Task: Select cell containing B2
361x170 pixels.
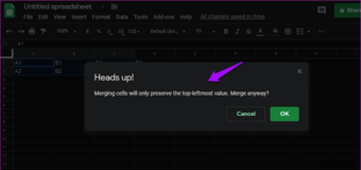Action: (70, 71)
